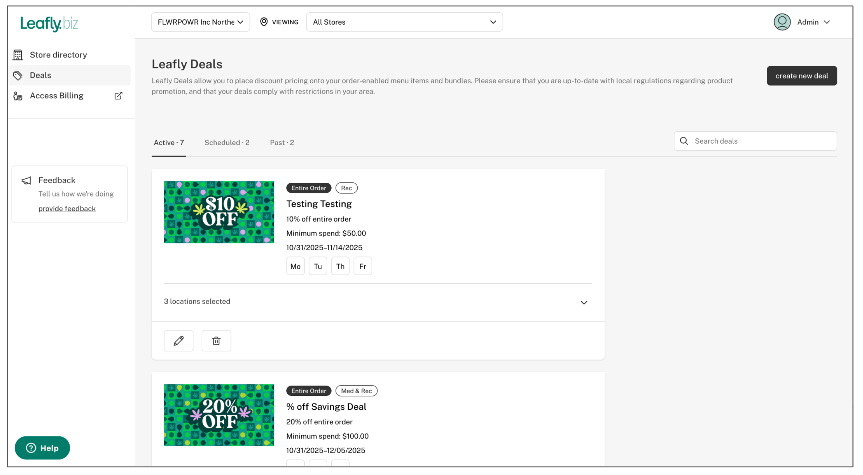Toggle the Th day chip

340,266
